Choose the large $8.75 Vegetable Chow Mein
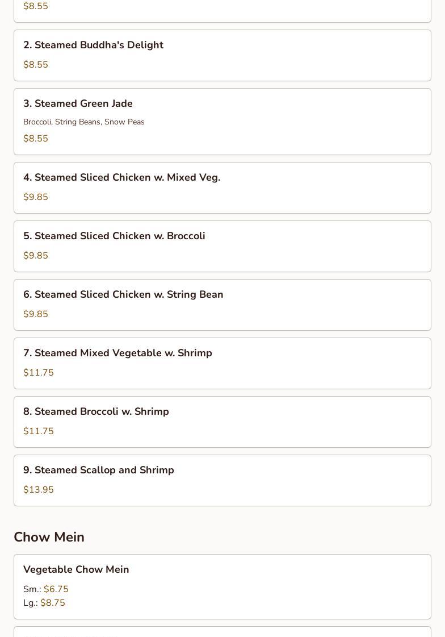The width and height of the screenshot is (445, 637). (52, 603)
